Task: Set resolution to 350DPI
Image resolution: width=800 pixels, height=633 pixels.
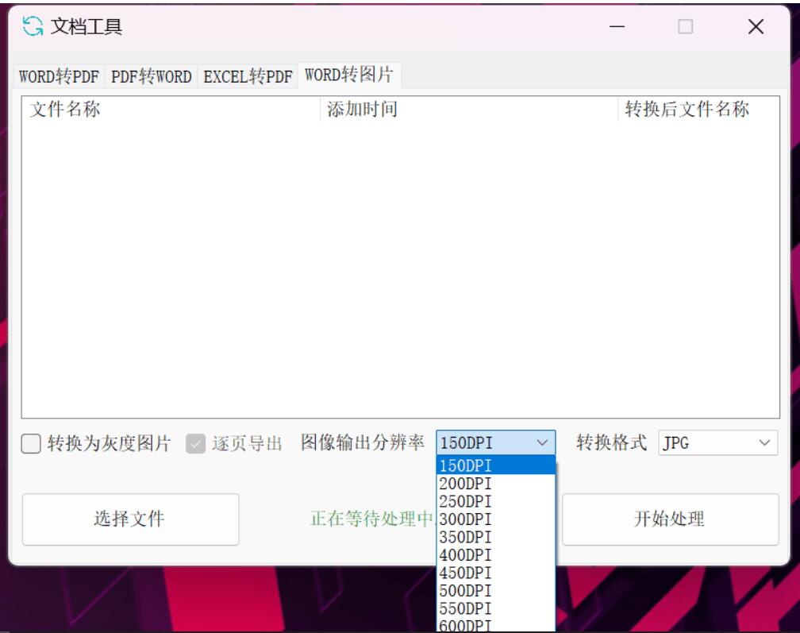Action: (495, 537)
